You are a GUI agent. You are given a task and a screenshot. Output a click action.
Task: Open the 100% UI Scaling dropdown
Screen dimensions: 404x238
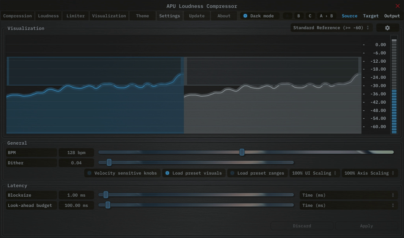point(314,173)
